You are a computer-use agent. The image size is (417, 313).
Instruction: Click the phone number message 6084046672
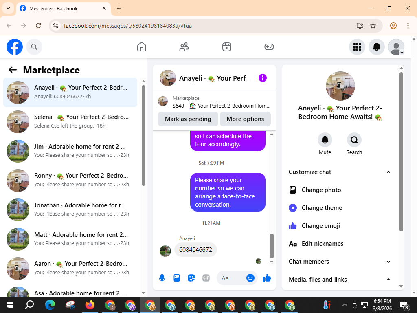point(195,250)
